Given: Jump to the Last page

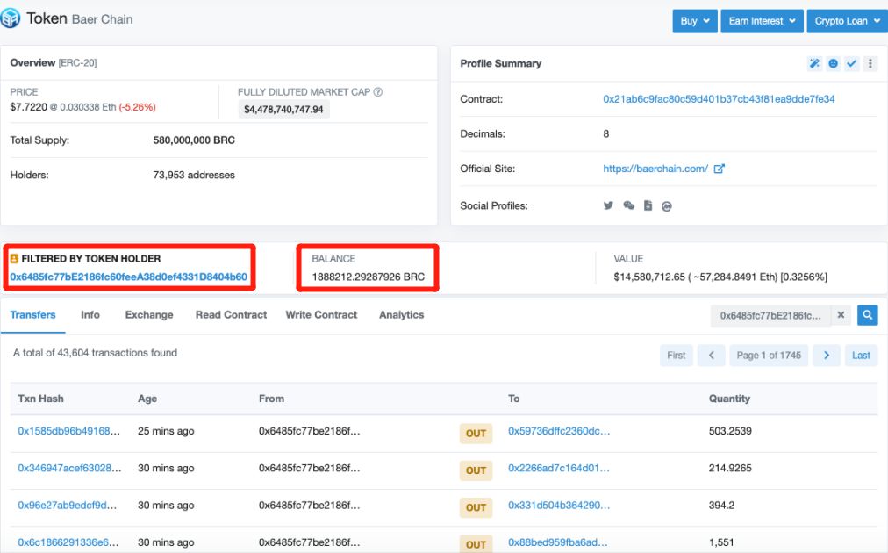Looking at the screenshot, I should 862,355.
